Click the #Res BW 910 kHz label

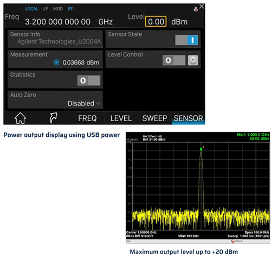tap(140, 236)
